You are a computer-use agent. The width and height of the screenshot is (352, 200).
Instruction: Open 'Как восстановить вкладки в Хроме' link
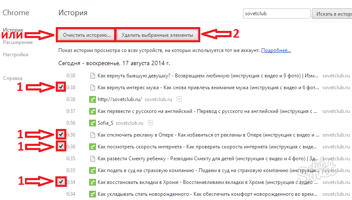pyautogui.click(x=207, y=182)
